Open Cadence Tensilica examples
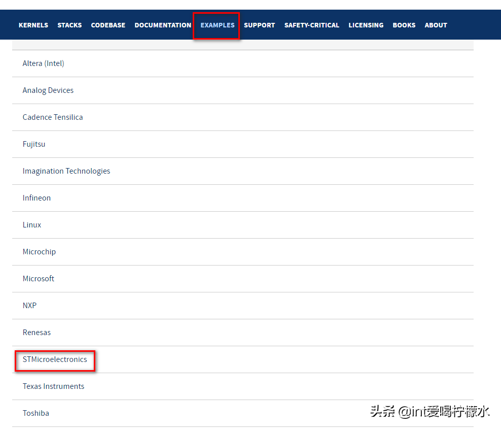The width and height of the screenshot is (501, 429). click(x=243, y=117)
